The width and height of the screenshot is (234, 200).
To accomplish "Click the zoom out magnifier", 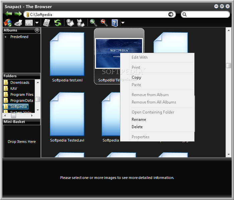I will point(104,23).
